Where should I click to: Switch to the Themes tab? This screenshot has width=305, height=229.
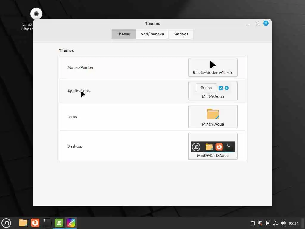pos(124,34)
